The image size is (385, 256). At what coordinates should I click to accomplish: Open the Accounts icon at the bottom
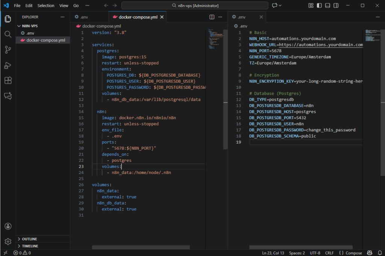[x=8, y=226]
